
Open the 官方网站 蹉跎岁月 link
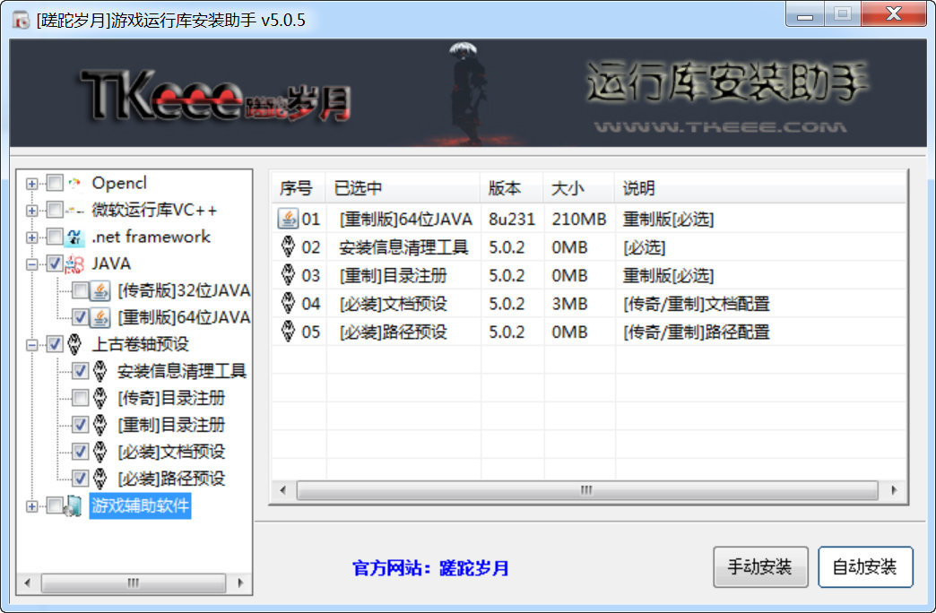tap(430, 568)
